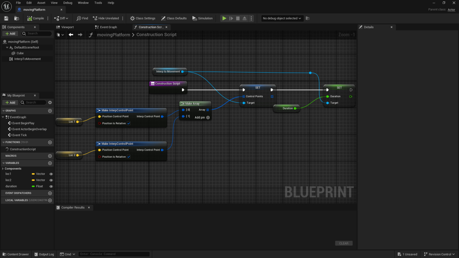The width and height of the screenshot is (459, 258).
Task: Save the blueprint with floppy disk icon
Action: 6,18
